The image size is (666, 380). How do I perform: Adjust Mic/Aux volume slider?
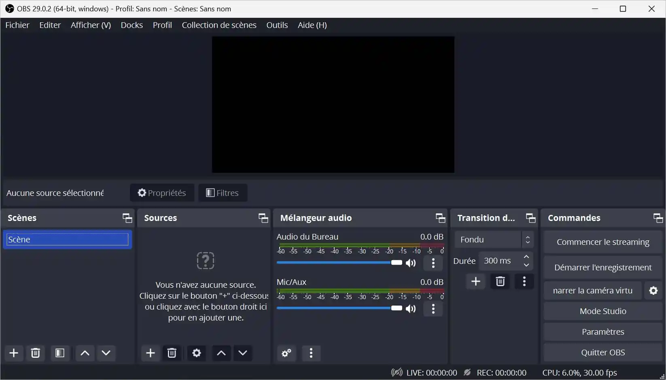339,308
